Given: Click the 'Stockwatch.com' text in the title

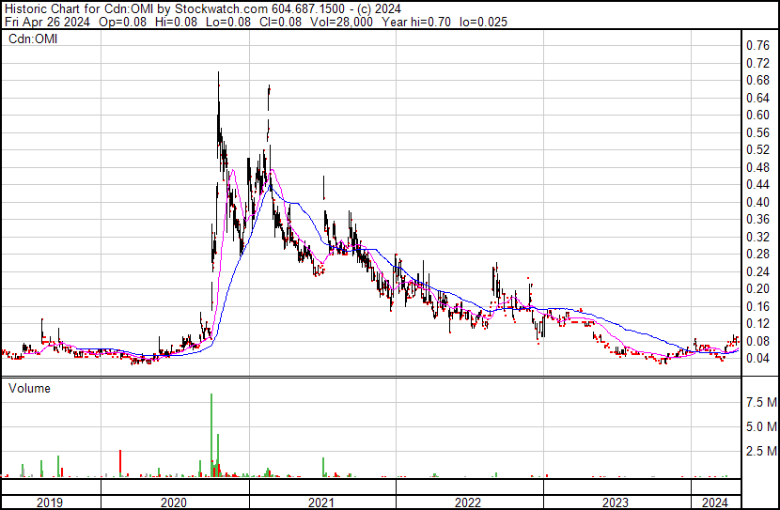Looking at the screenshot, I should (x=221, y=9).
